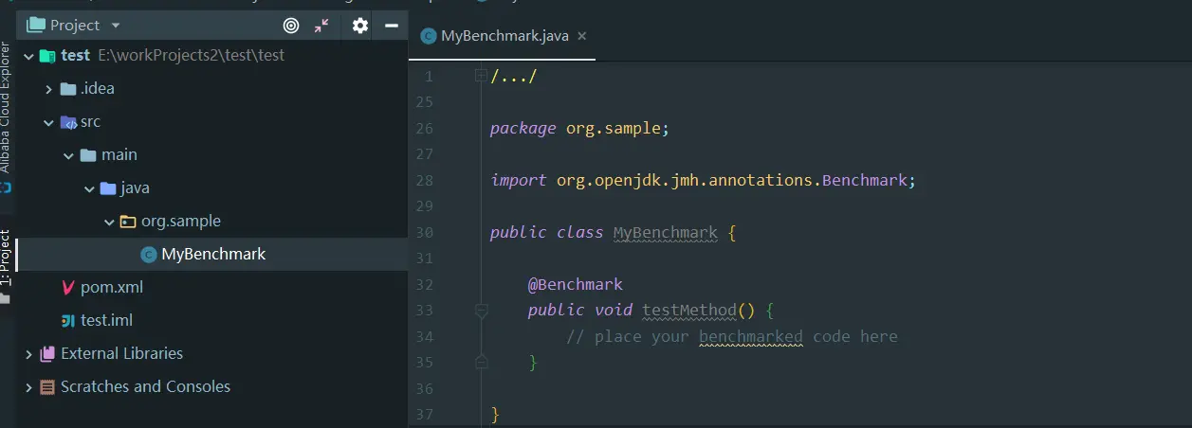
Task: Open Project panel settings gear
Action: [x=360, y=26]
